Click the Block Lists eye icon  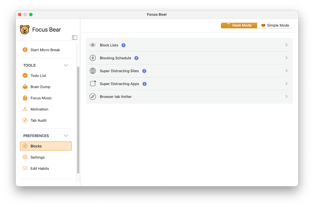[x=93, y=45]
